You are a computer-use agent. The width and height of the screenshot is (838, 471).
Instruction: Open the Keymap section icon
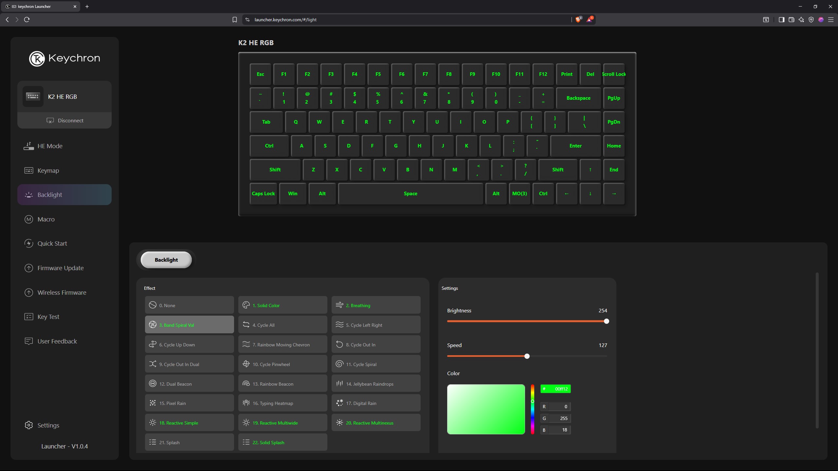[x=29, y=170]
